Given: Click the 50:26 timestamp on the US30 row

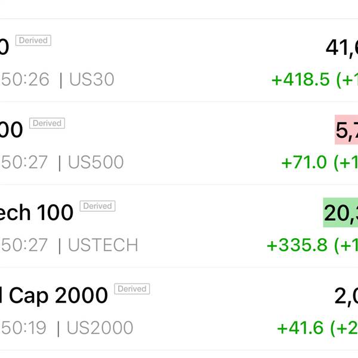Looking at the screenshot, I should pyautogui.click(x=25, y=79).
